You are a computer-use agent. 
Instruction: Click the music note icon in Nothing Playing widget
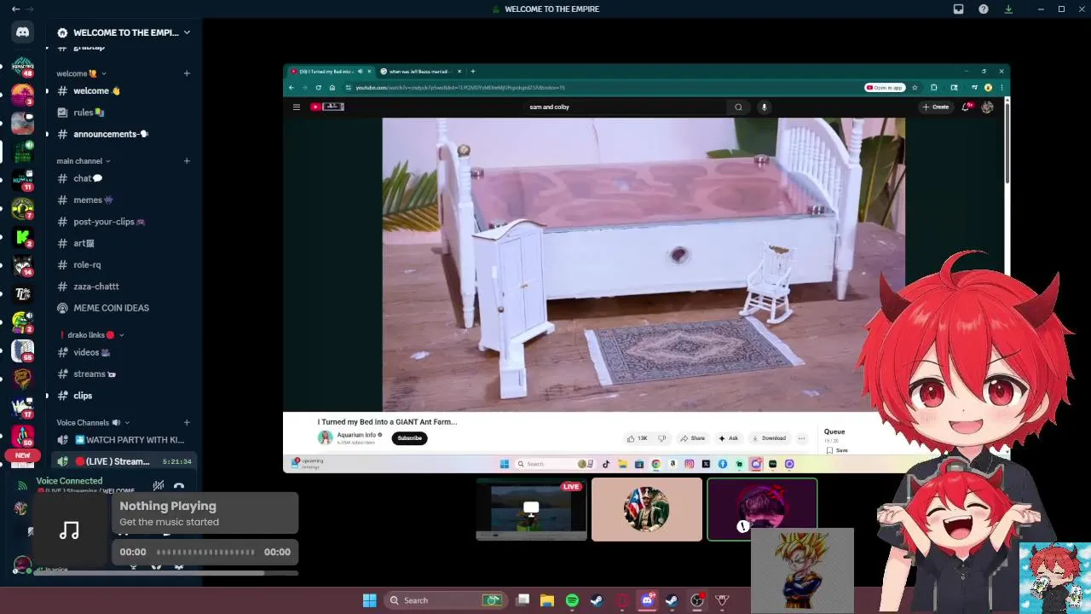click(x=70, y=530)
